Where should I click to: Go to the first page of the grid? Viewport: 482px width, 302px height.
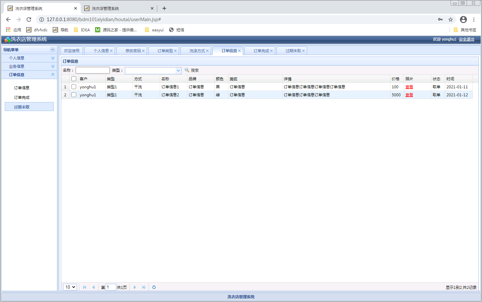85,287
